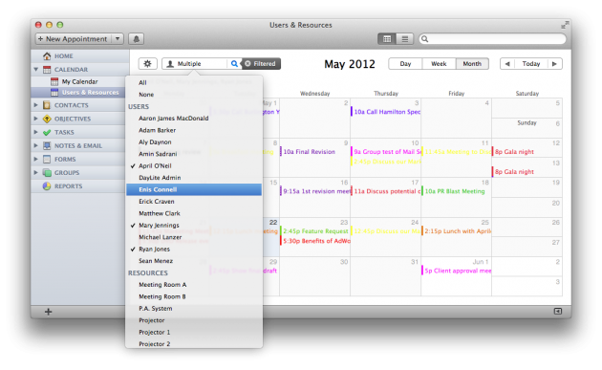602x370 pixels.
Task: Select the May 30 day cell
Action: pos(314,276)
